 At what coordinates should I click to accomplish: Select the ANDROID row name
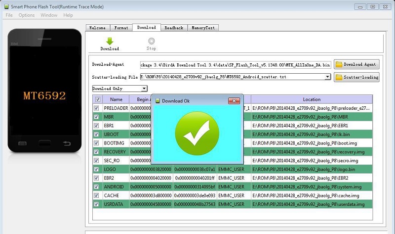point(114,187)
